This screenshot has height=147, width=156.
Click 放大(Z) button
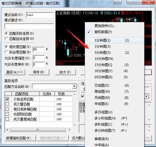tap(65, 72)
